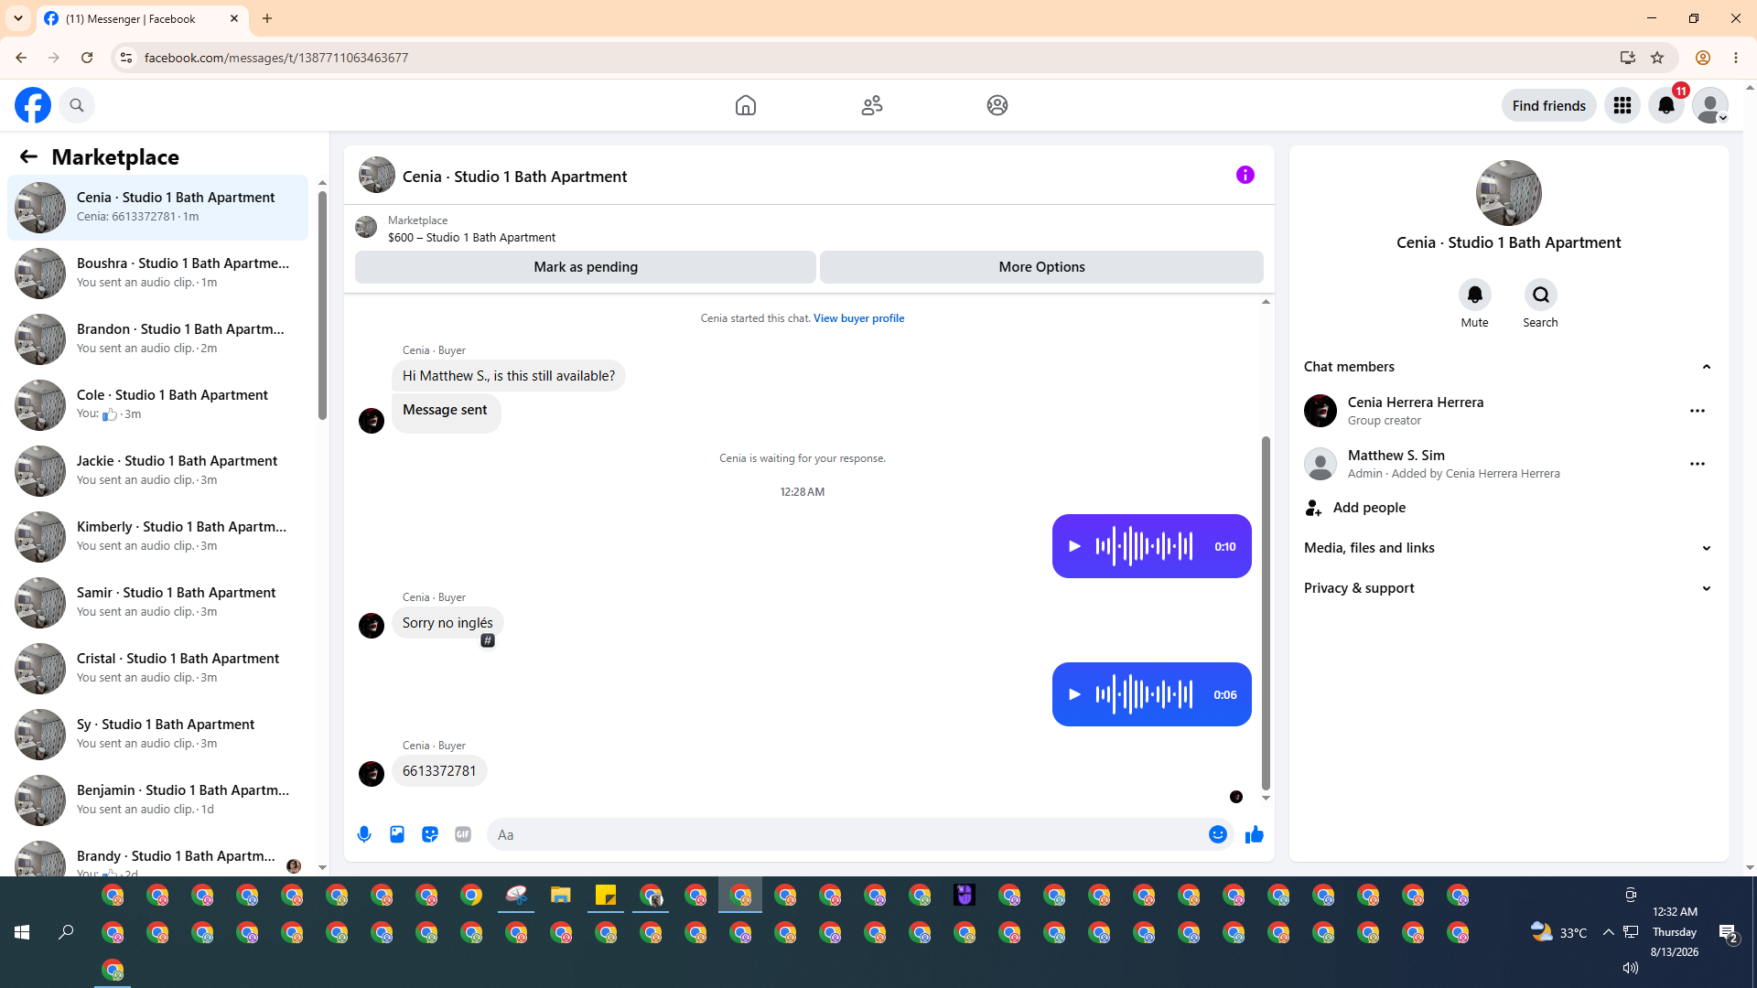1757x988 pixels.
Task: Click the Find friends button
Action: pos(1549,105)
